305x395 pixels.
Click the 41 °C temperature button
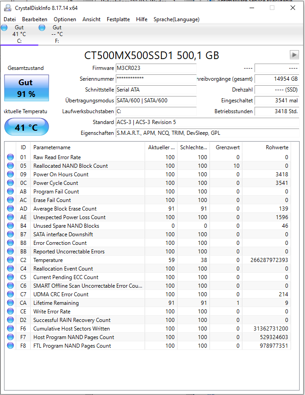click(x=27, y=128)
